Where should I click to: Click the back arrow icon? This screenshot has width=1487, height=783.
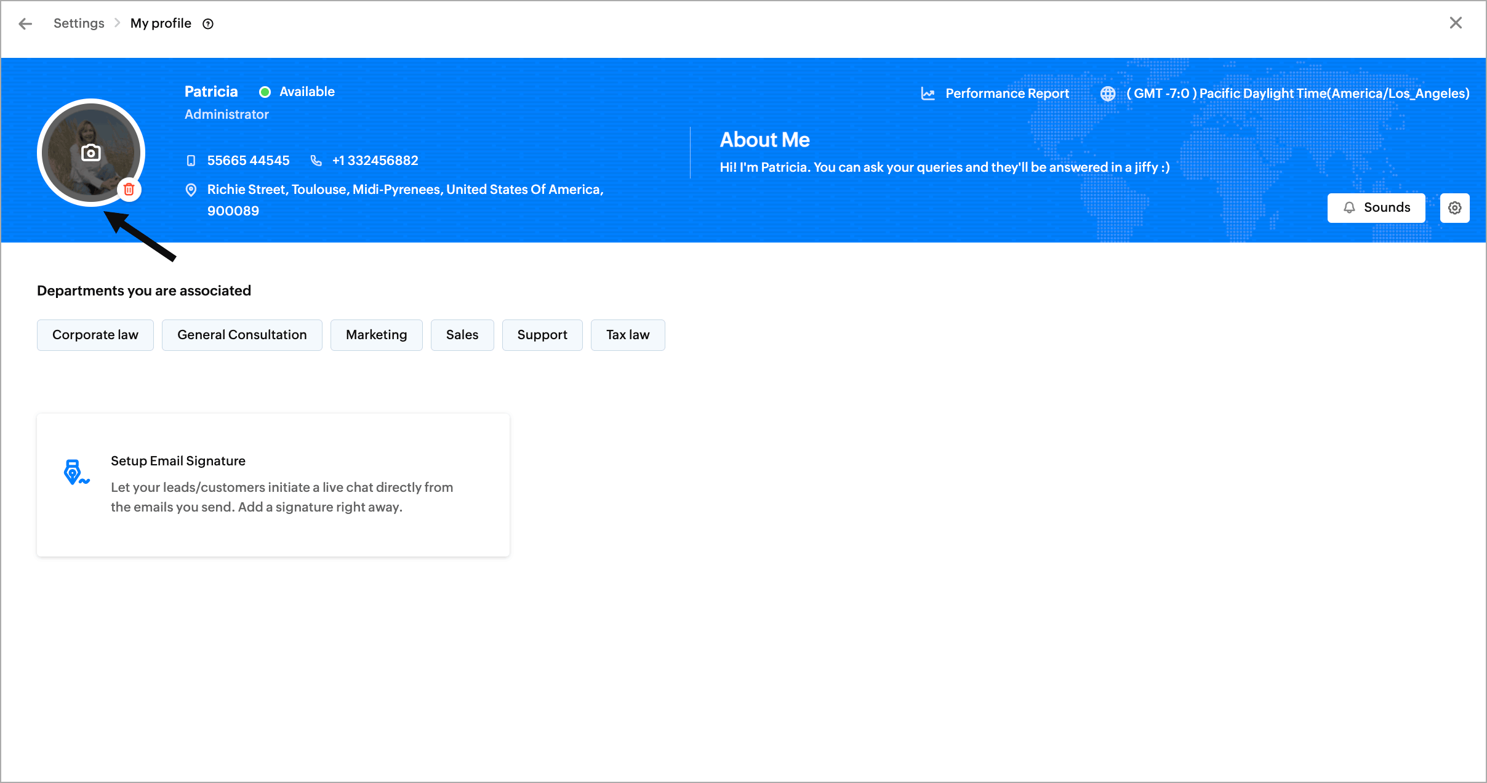25,23
